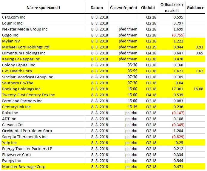Click the Čas zveřejnění column header
The width and height of the screenshot is (207, 171).
(x=123, y=8)
